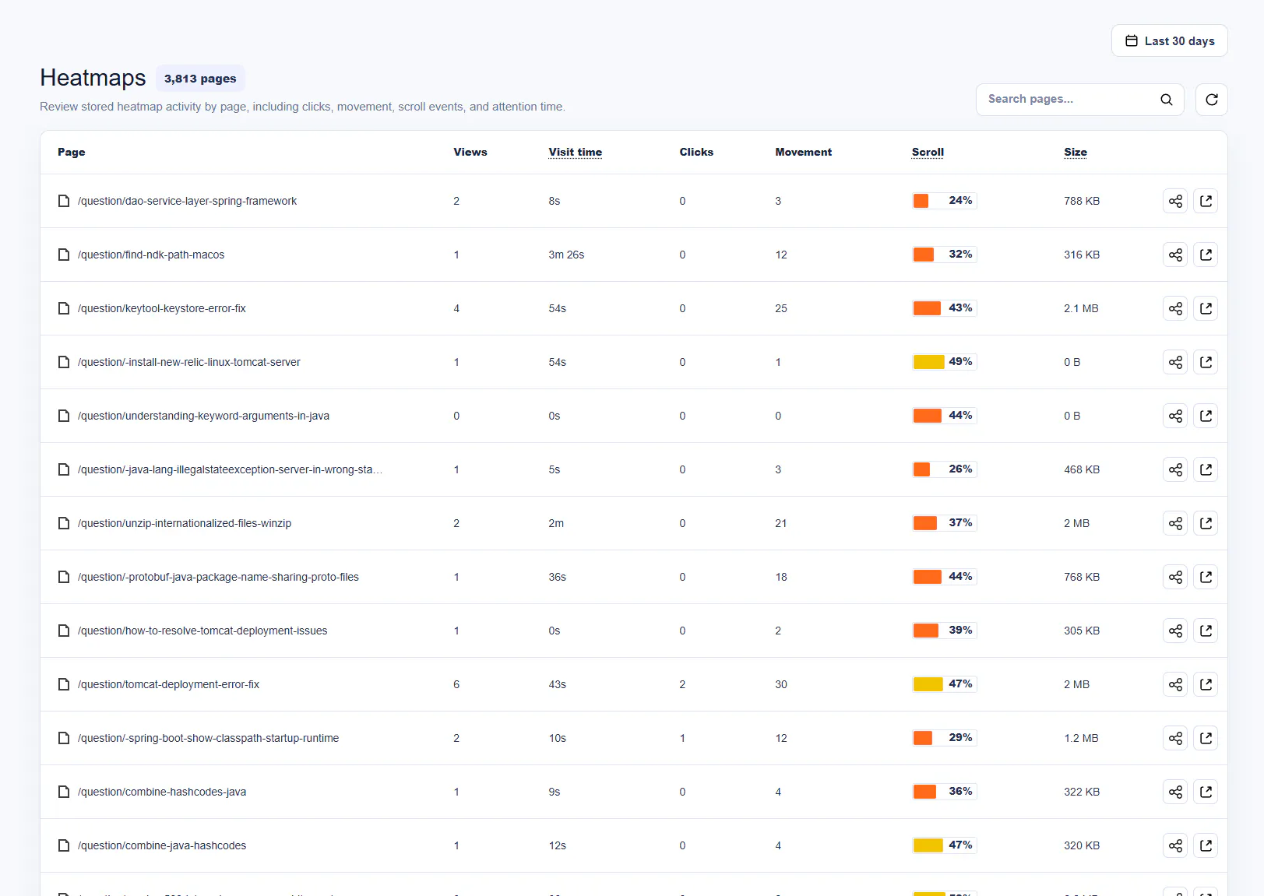
Task: Click the 24% scroll depth indicator
Action: click(x=944, y=201)
